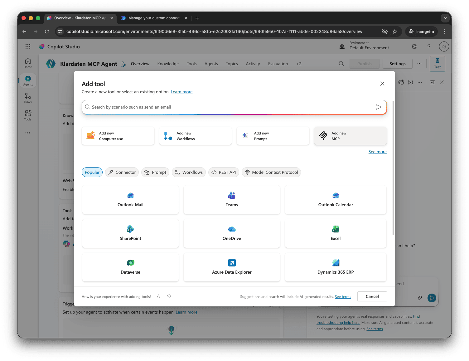Open Flows in the left sidebar
The height and width of the screenshot is (361, 469).
28,98
